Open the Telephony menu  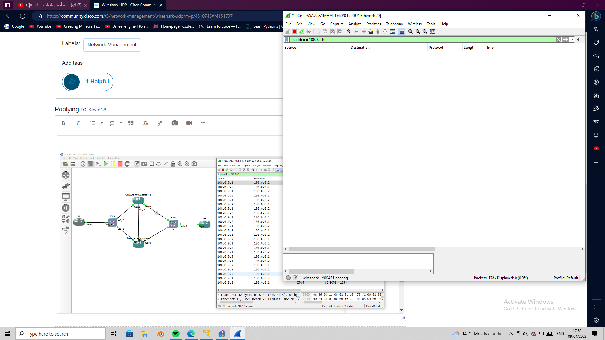(394, 24)
